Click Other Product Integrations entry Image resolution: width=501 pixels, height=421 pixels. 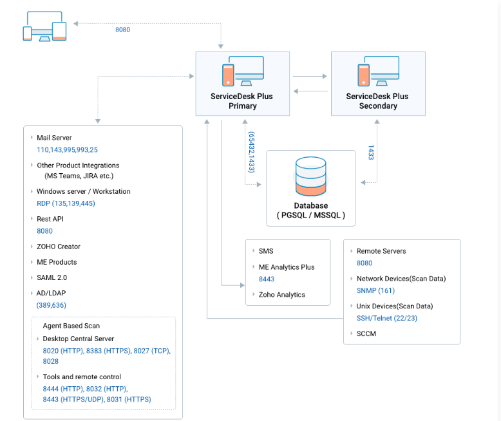(x=78, y=165)
